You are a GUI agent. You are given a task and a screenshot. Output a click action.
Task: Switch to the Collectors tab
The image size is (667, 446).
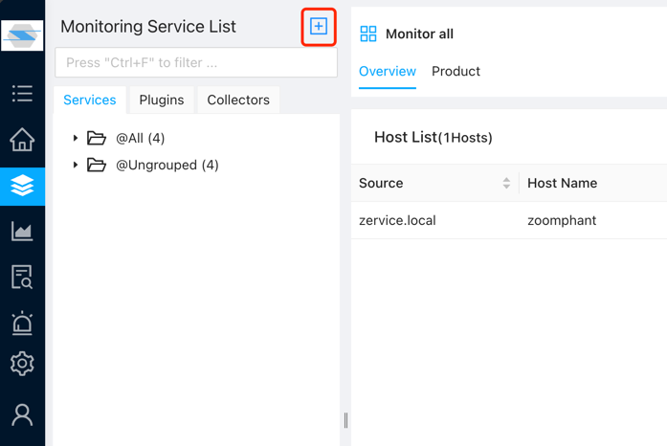tap(238, 100)
